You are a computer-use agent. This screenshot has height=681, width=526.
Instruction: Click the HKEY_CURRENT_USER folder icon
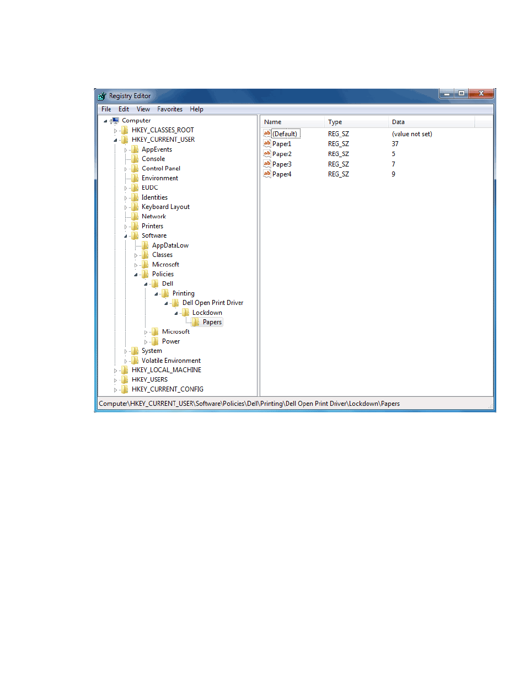(125, 140)
